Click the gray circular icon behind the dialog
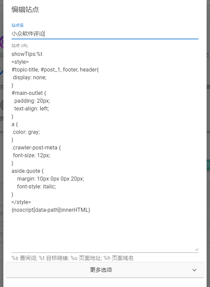The height and width of the screenshot is (287, 210). click(1, 105)
